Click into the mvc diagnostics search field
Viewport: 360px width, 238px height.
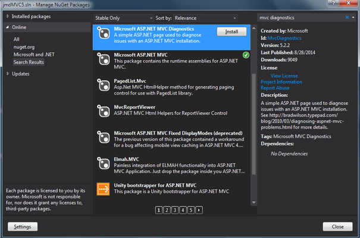pyautogui.click(x=300, y=18)
